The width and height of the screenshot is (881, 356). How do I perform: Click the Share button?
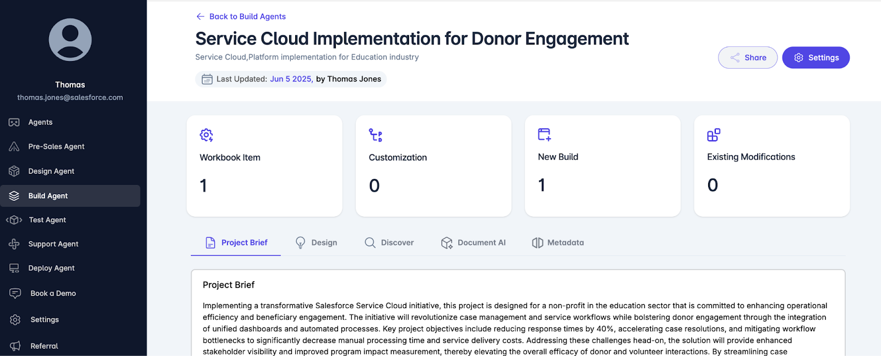748,58
